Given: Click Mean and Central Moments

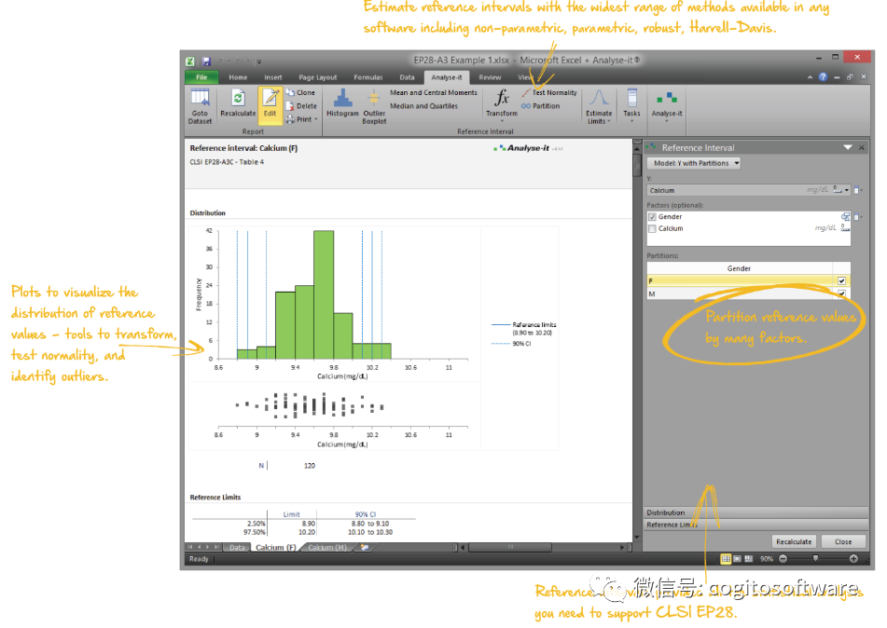Looking at the screenshot, I should [x=434, y=92].
